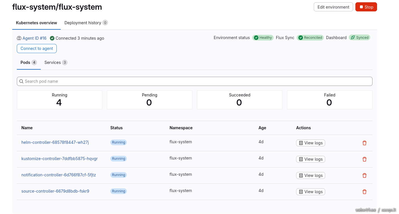Image resolution: width=399 pixels, height=214 pixels.
Task: Click the Dashboard Synced badge
Action: pos(359,38)
